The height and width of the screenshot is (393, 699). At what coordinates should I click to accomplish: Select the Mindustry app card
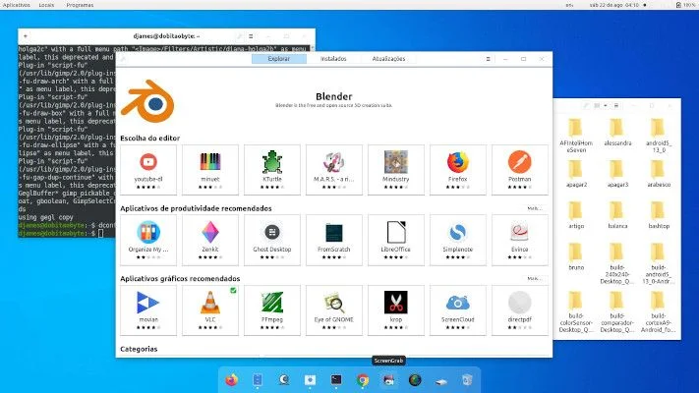[396, 170]
